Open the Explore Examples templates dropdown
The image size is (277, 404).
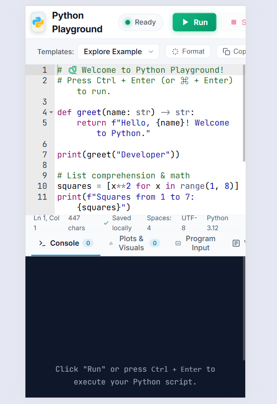click(x=119, y=52)
